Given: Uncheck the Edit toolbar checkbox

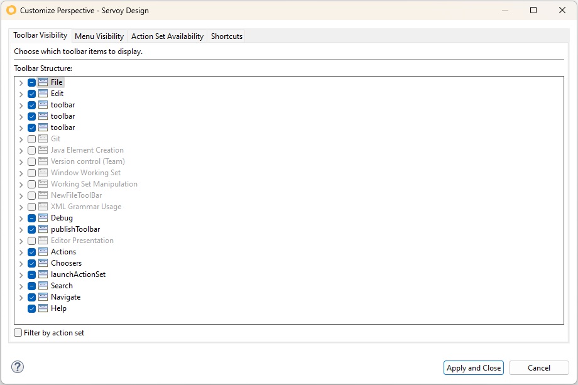Looking at the screenshot, I should 31,94.
